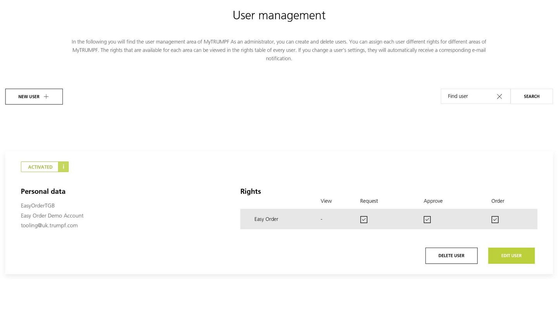Screen dimensions: 558x314
Task: Click the plus icon on New User
Action: coord(46,97)
